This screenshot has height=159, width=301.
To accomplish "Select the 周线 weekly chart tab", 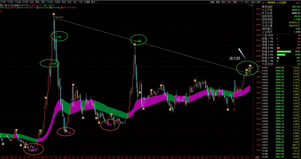I will [37, 2].
